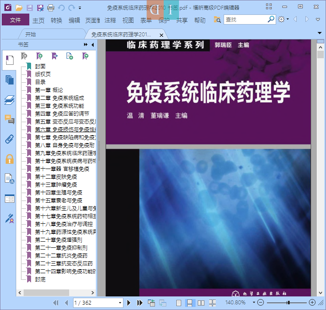The image size is (326, 310).
Task: Redo the last action
Action: tap(71, 8)
